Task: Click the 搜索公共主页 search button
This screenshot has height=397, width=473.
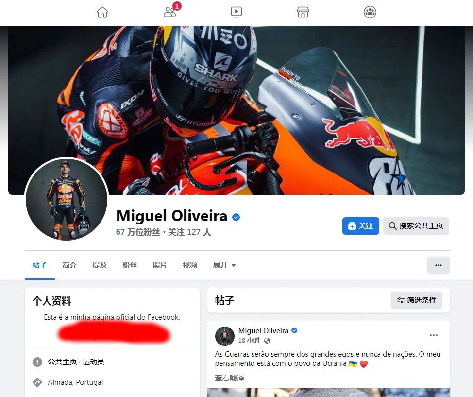Action: [416, 226]
